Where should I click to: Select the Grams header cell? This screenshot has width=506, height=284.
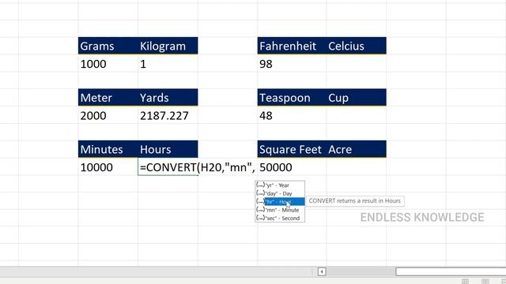click(x=108, y=46)
